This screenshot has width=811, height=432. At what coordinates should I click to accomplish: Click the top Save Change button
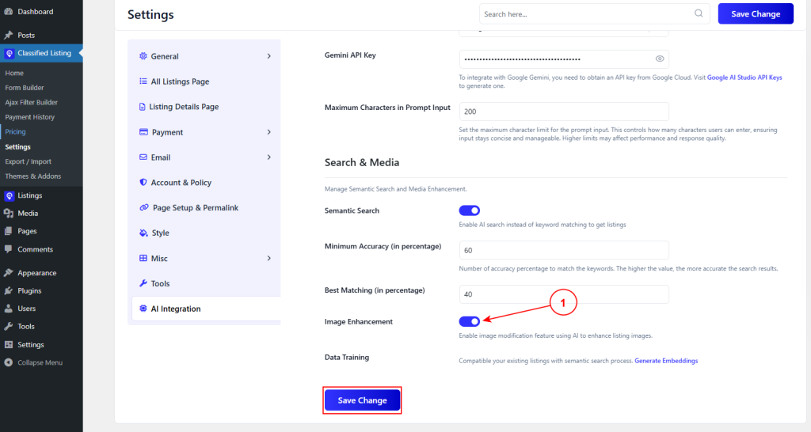coord(756,14)
